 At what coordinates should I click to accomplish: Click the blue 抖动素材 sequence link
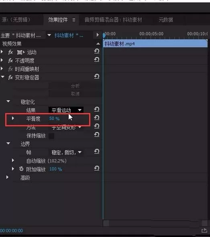coord(69,36)
